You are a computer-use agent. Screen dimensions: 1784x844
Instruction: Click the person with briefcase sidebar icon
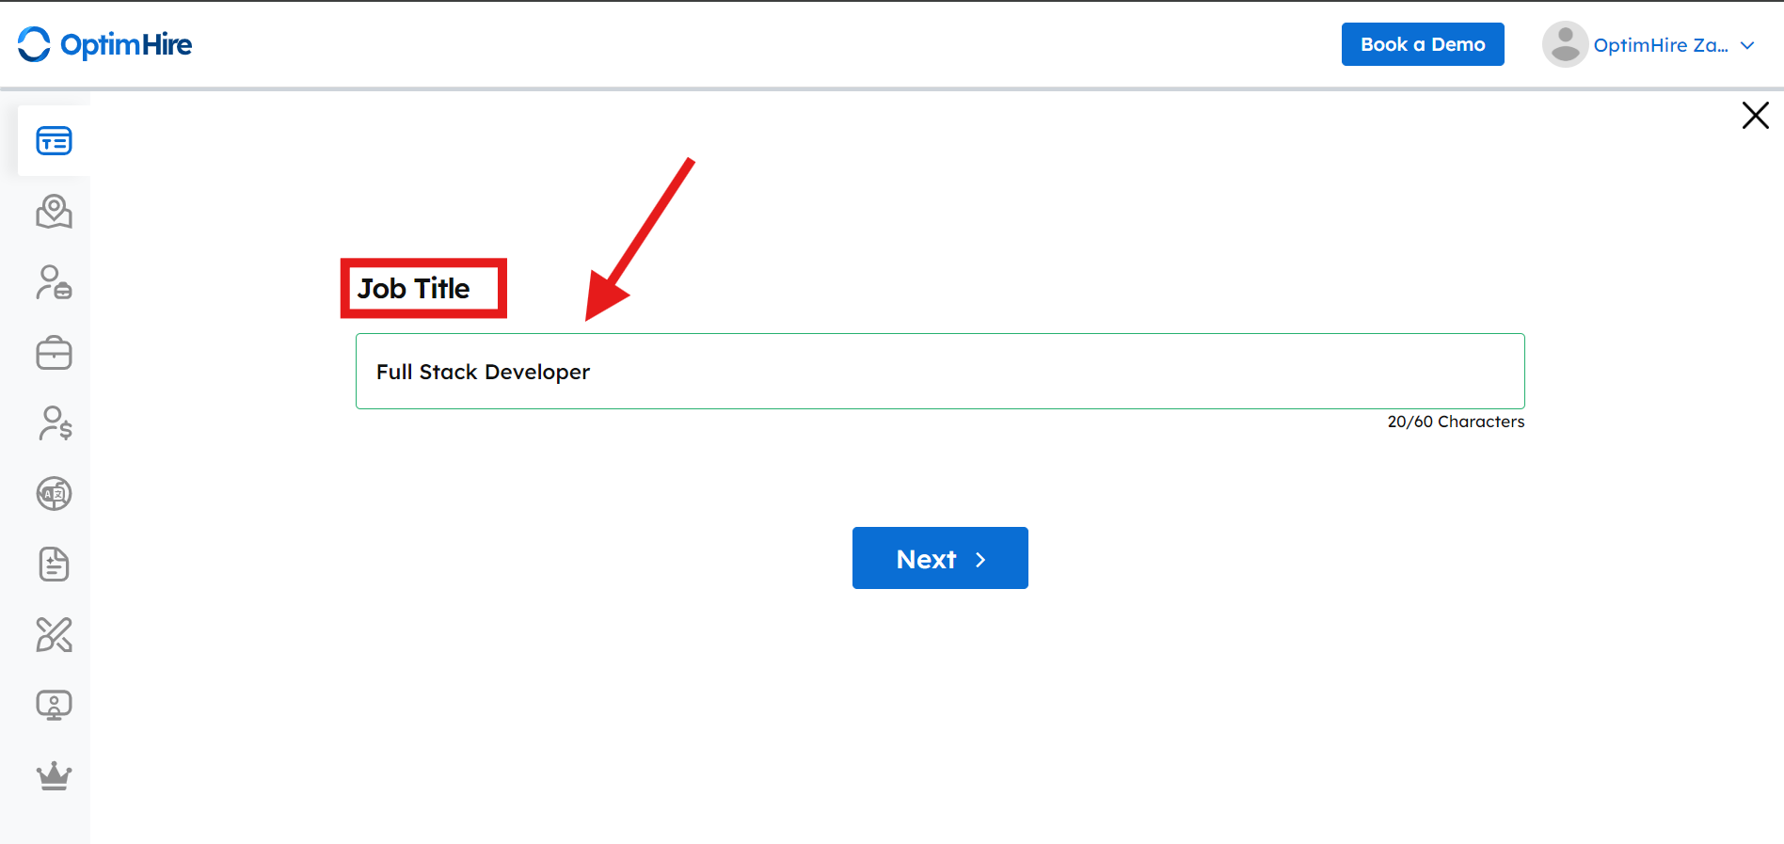click(54, 282)
